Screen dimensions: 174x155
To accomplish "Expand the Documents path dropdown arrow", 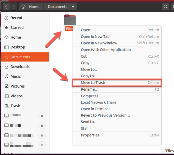I will pos(73,7).
